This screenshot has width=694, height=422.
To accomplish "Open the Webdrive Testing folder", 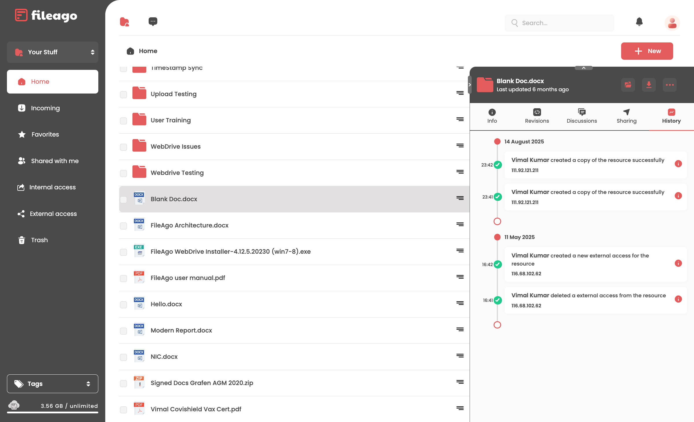I will pyautogui.click(x=177, y=173).
